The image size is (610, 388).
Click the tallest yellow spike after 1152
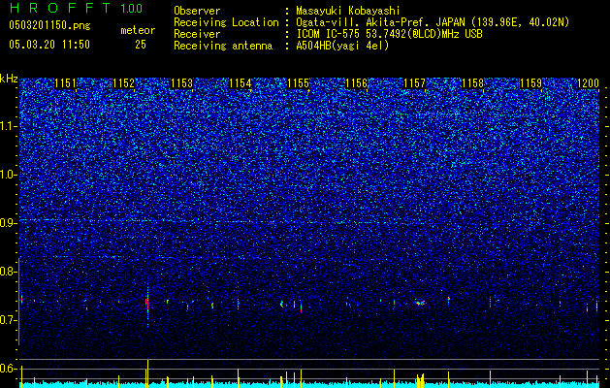147,373
